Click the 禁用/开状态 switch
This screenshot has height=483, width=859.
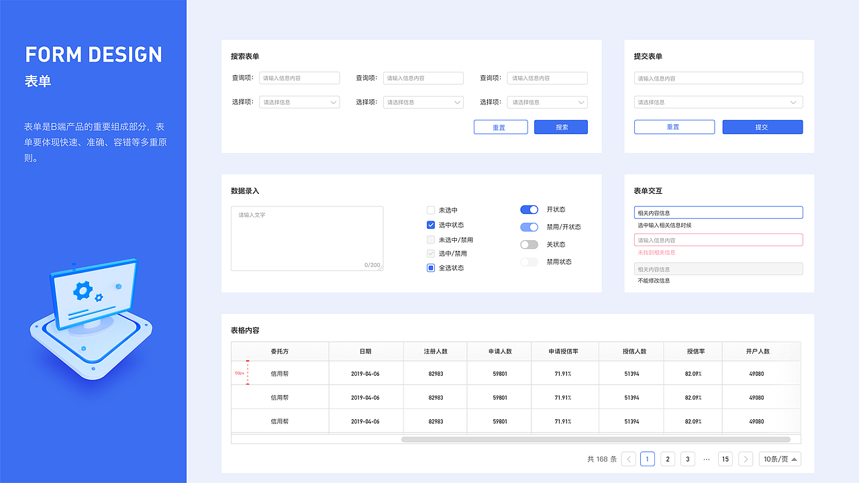click(529, 227)
